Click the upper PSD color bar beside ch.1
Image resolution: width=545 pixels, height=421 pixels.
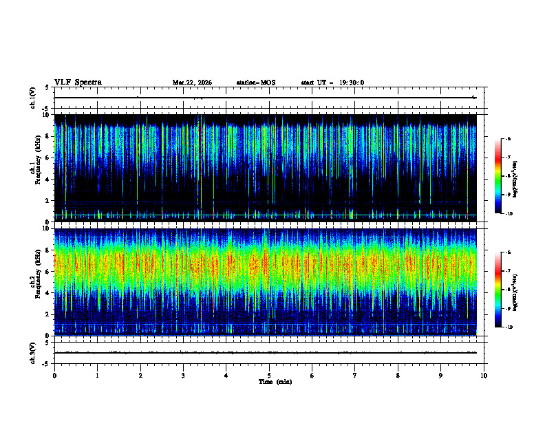[498, 176]
